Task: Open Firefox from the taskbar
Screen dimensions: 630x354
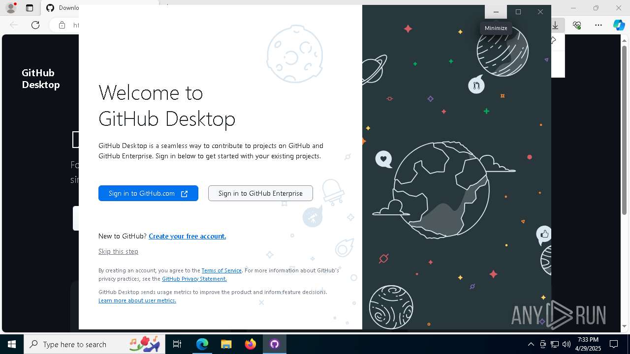Action: [250, 344]
